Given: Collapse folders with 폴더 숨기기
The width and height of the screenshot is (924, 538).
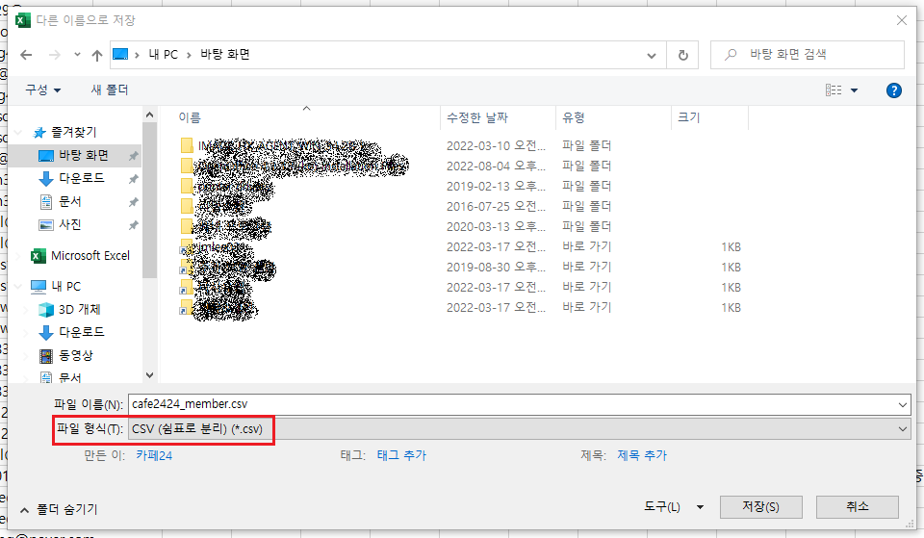Looking at the screenshot, I should point(59,509).
